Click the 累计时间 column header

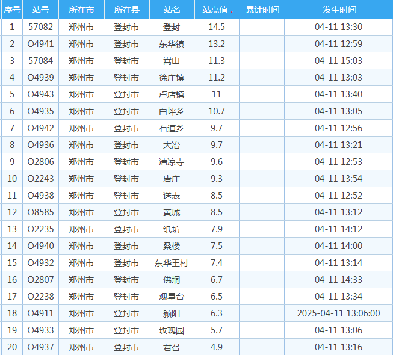(262, 10)
